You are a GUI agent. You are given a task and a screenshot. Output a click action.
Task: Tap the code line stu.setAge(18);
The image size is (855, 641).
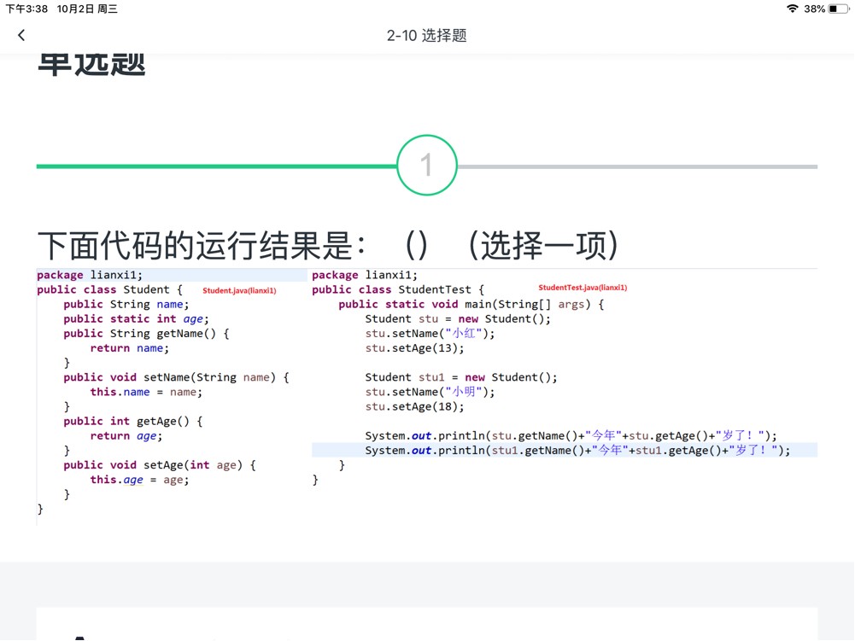[414, 406]
